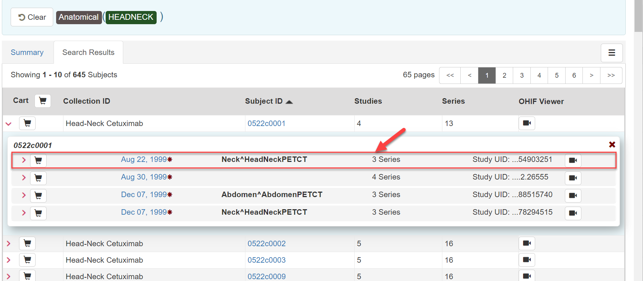Go to previous results page
643x281 pixels.
(470, 75)
